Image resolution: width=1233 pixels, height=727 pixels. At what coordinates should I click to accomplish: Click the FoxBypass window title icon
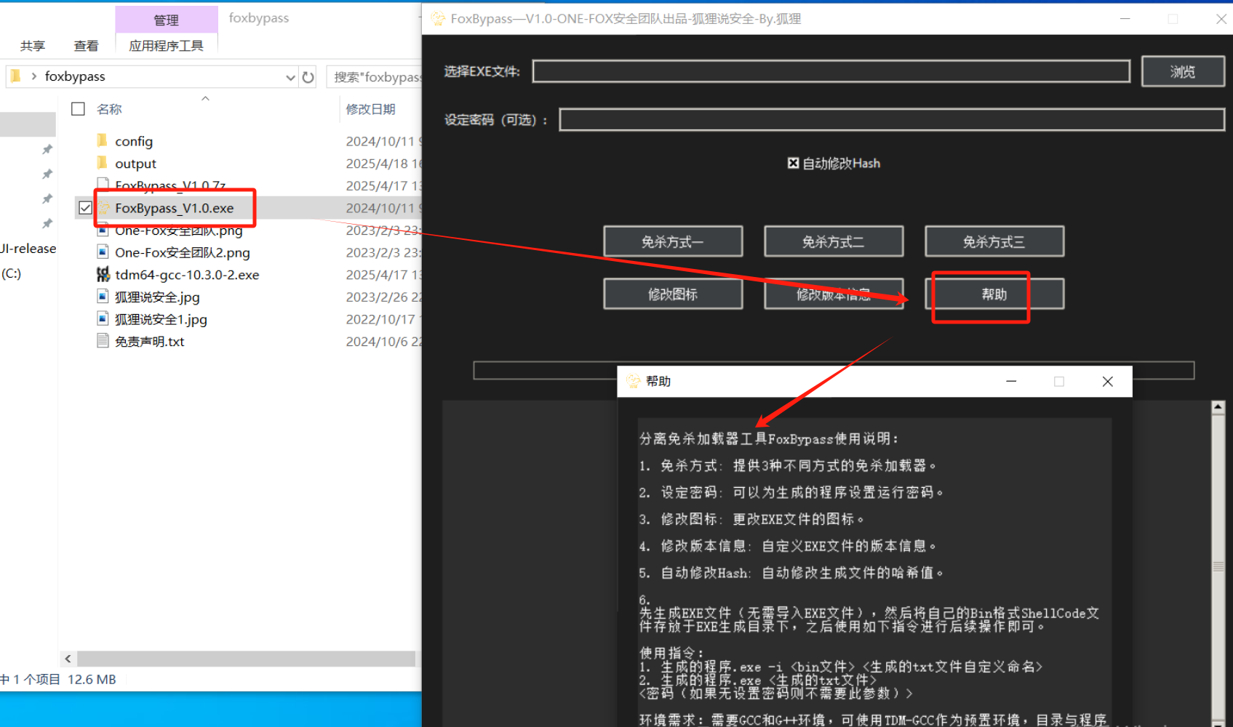tap(438, 19)
